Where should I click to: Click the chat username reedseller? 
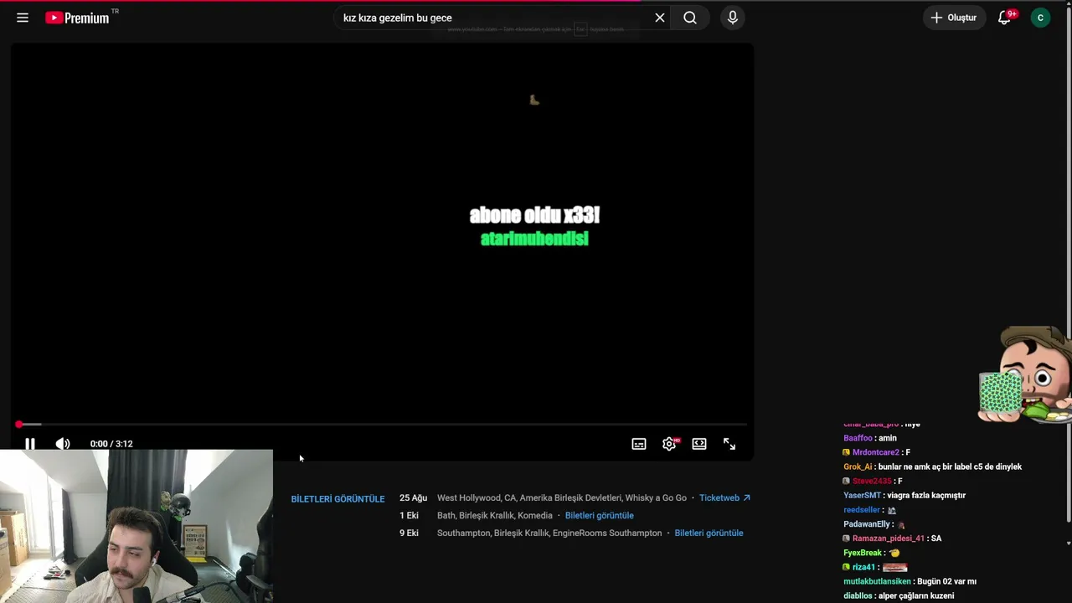pyautogui.click(x=862, y=509)
